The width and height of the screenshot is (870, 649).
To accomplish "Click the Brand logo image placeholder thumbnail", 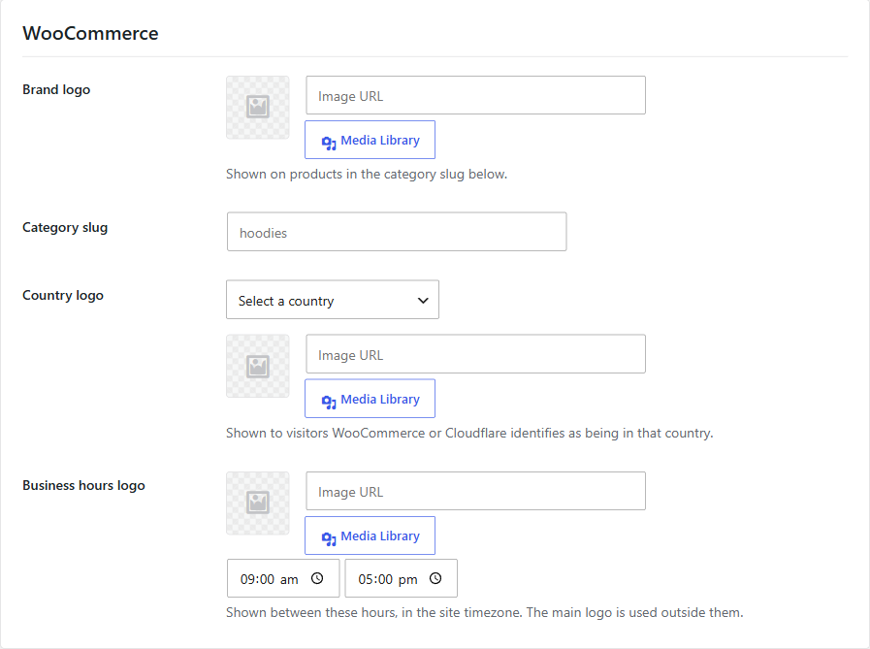I will point(257,107).
